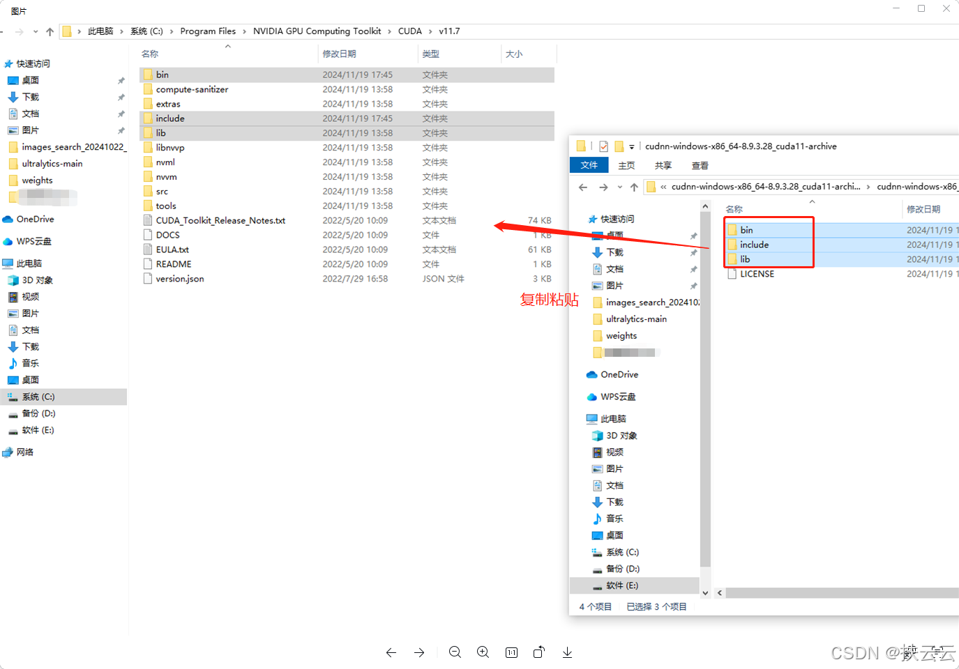Screen dimensions: 959x669
Task: Expand the chevron after CUDA in breadcrumb
Action: click(430, 31)
